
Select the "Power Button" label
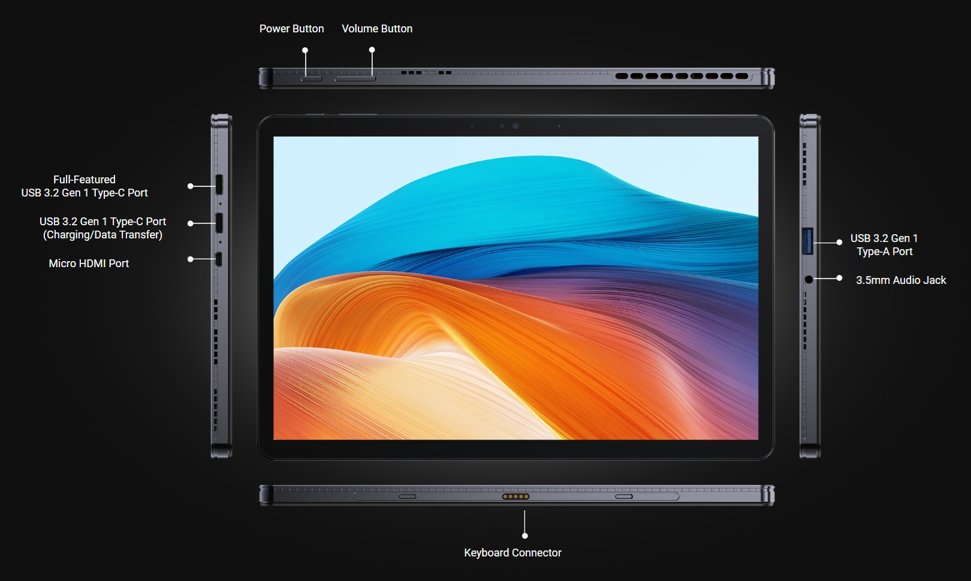pos(291,29)
